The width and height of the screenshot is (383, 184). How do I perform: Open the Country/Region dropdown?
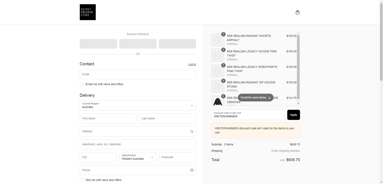138,106
